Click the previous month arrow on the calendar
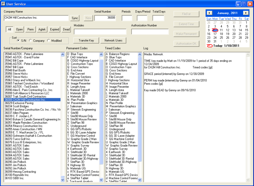Image resolution: width=254 pixels, height=186 pixels. tap(209, 13)
